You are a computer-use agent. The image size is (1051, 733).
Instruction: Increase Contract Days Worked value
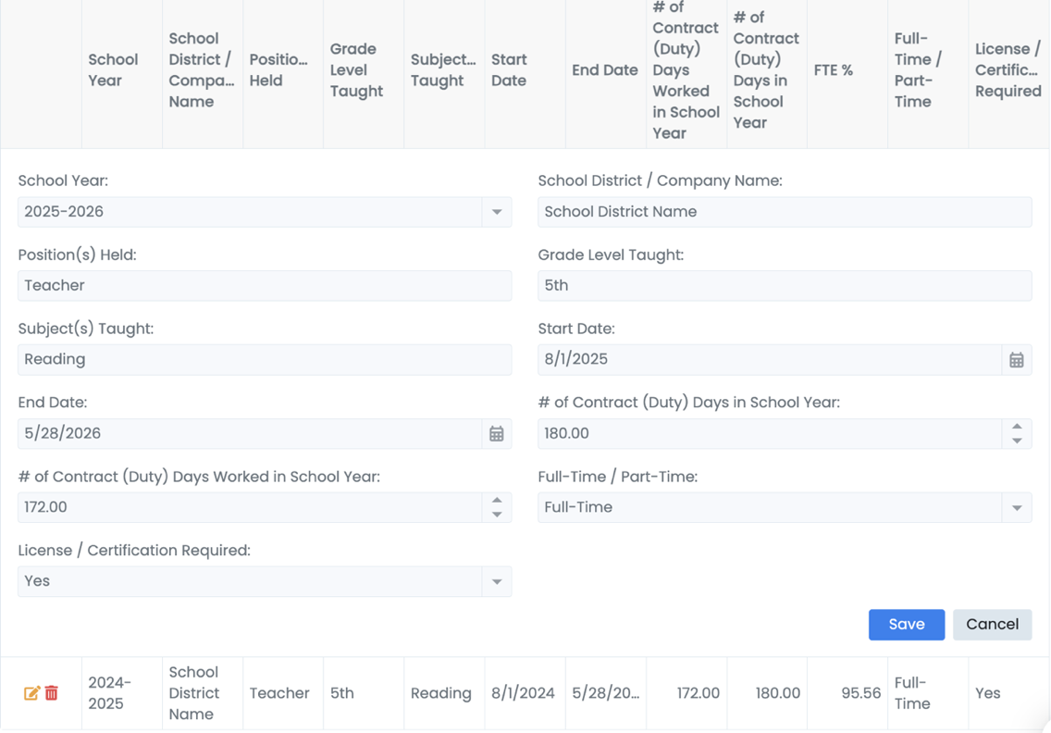pos(497,501)
